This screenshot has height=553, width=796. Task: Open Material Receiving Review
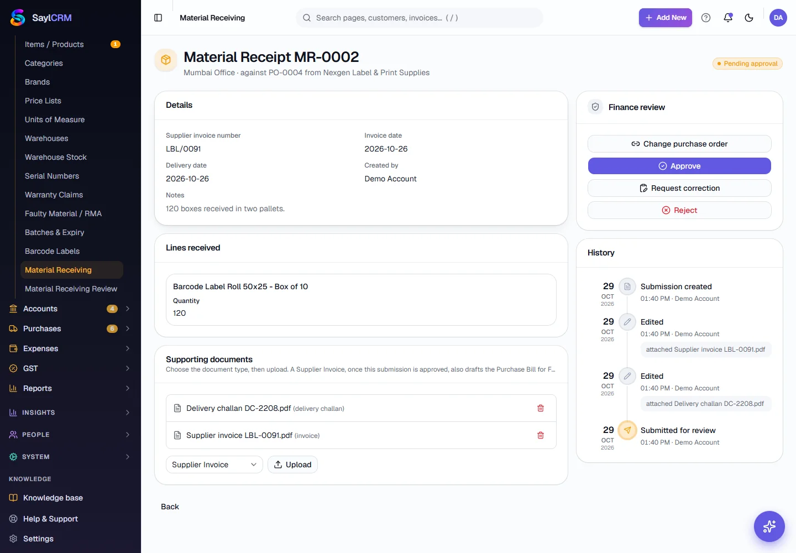click(x=72, y=289)
